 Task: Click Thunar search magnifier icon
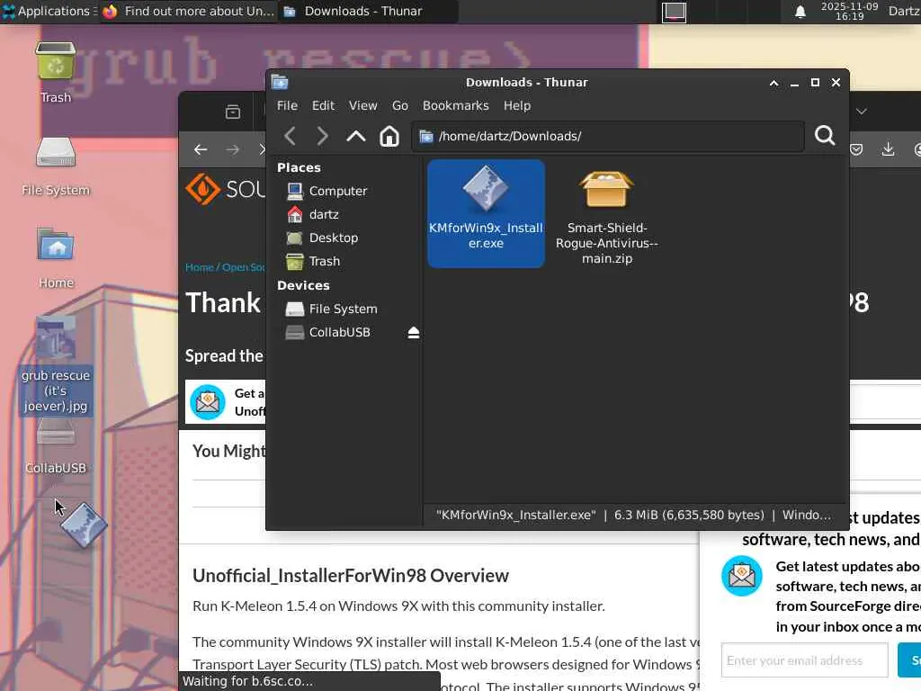point(825,136)
